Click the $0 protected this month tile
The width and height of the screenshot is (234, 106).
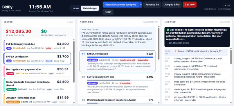coord(56,33)
